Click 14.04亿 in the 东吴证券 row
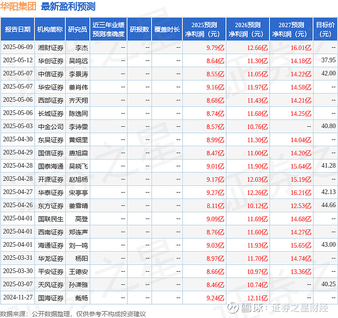Image resolution: width=338 pixels, height=318 pixels. 301,140
